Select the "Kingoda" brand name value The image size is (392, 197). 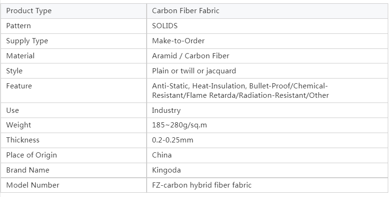coord(166,170)
